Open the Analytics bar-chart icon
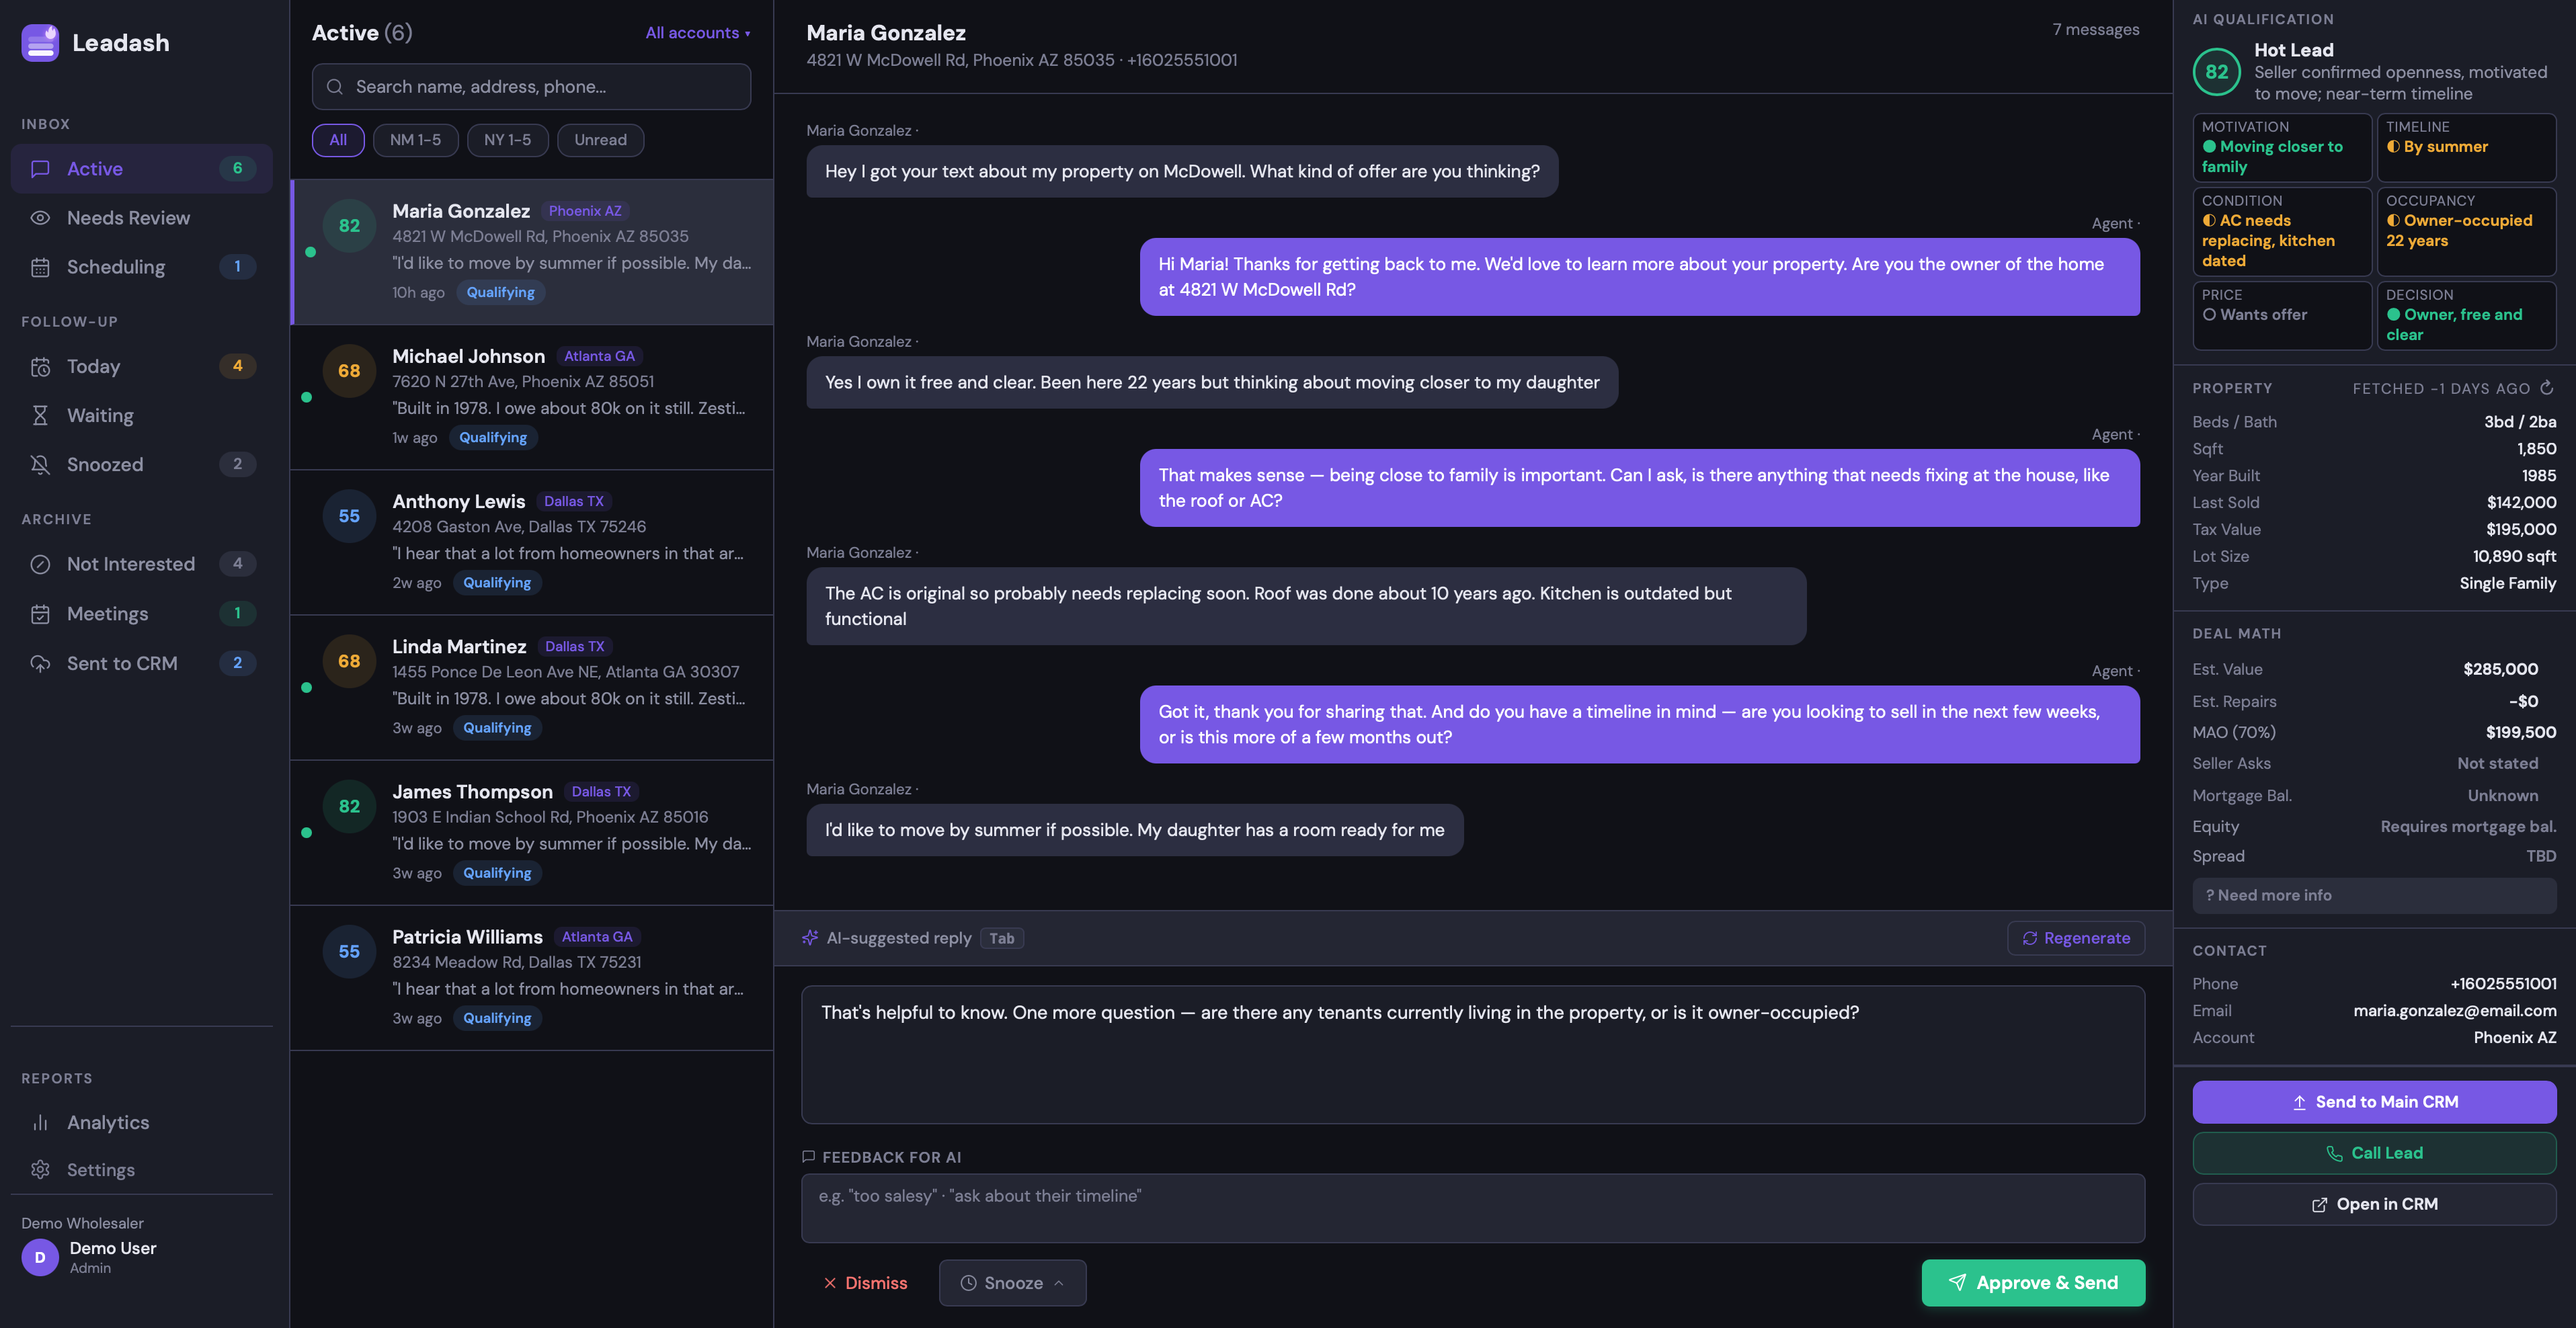 (x=40, y=1122)
